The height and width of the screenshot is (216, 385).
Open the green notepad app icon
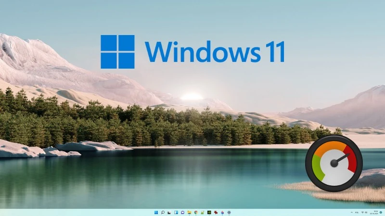[x=203, y=212]
